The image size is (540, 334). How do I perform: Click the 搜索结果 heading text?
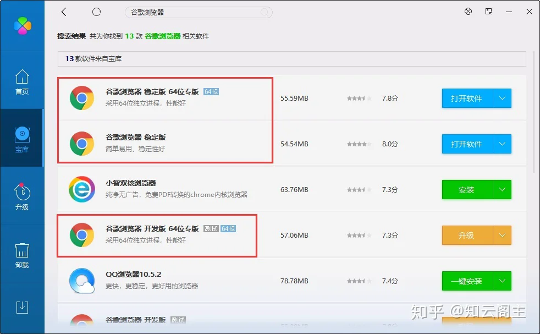pos(71,36)
